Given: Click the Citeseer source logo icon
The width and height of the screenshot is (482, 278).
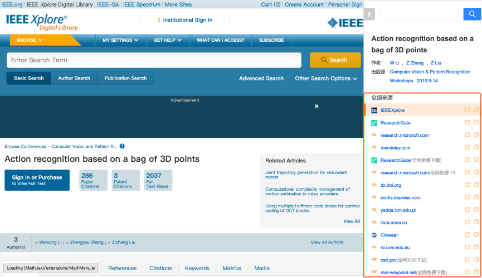Looking at the screenshot, I should tap(374, 235).
